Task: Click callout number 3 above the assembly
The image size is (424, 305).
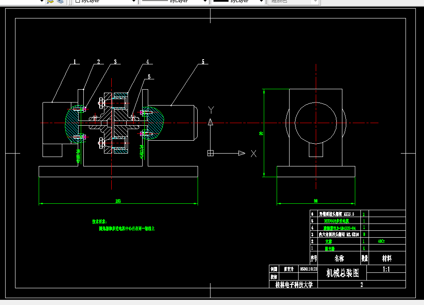Action: pyautogui.click(x=115, y=62)
